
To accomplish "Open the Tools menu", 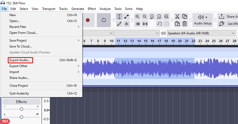I will pos(118,9).
